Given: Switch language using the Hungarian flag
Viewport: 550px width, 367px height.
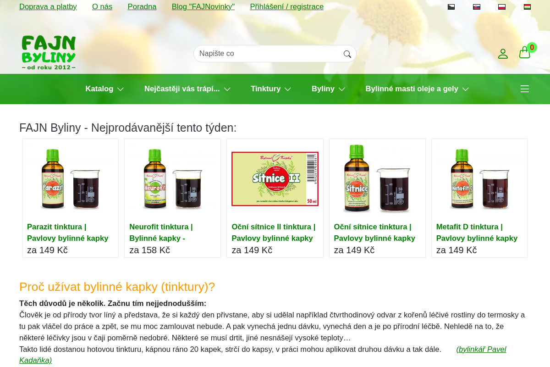Looking at the screenshot, I should (x=527, y=7).
